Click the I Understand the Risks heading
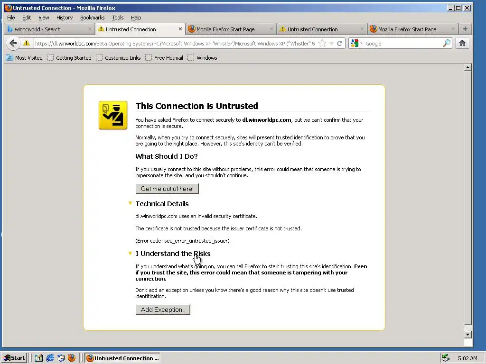 pyautogui.click(x=173, y=254)
